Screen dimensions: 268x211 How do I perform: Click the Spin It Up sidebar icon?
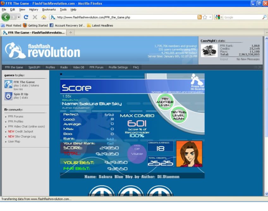8,96
